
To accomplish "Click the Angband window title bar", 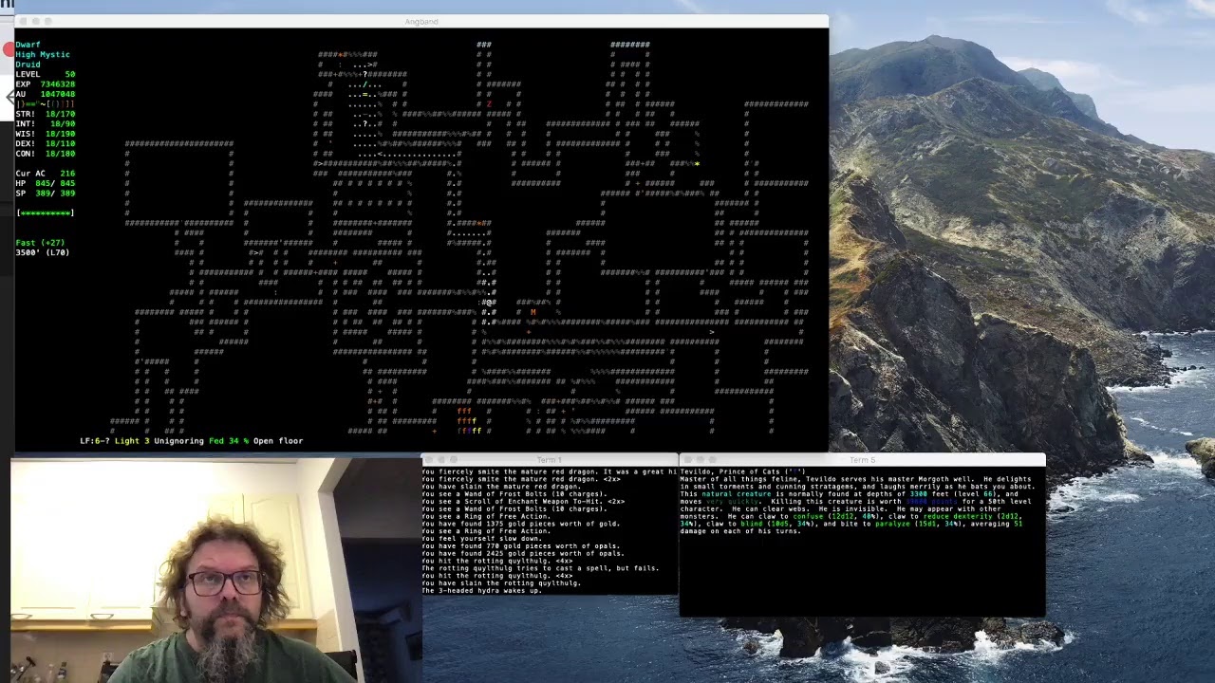I will [421, 21].
